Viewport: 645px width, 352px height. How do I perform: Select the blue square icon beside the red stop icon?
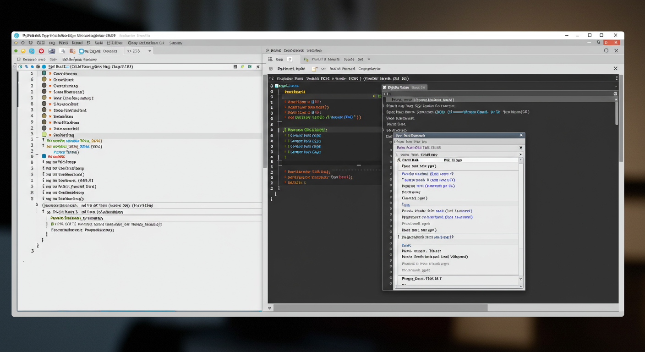pos(32,51)
